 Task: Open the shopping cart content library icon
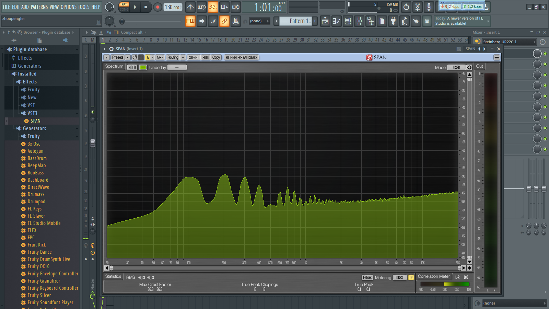click(x=427, y=21)
